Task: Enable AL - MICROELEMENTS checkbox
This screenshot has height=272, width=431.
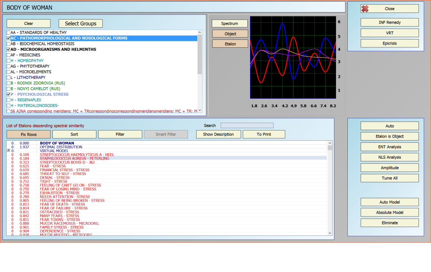Action: click(x=9, y=72)
